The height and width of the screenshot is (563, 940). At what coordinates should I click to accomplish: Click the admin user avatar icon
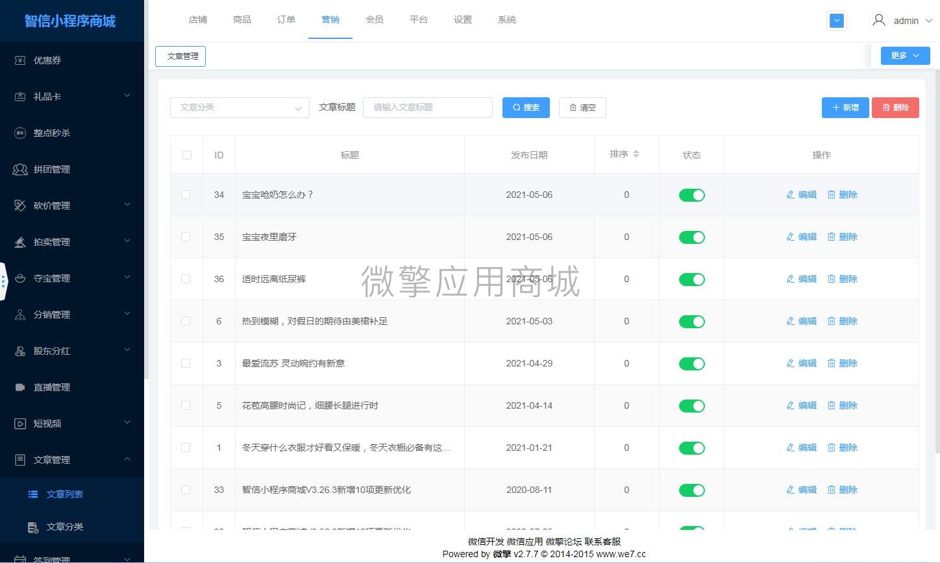point(879,21)
